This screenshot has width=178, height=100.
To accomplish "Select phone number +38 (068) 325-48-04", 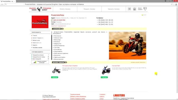I will 105,20.
